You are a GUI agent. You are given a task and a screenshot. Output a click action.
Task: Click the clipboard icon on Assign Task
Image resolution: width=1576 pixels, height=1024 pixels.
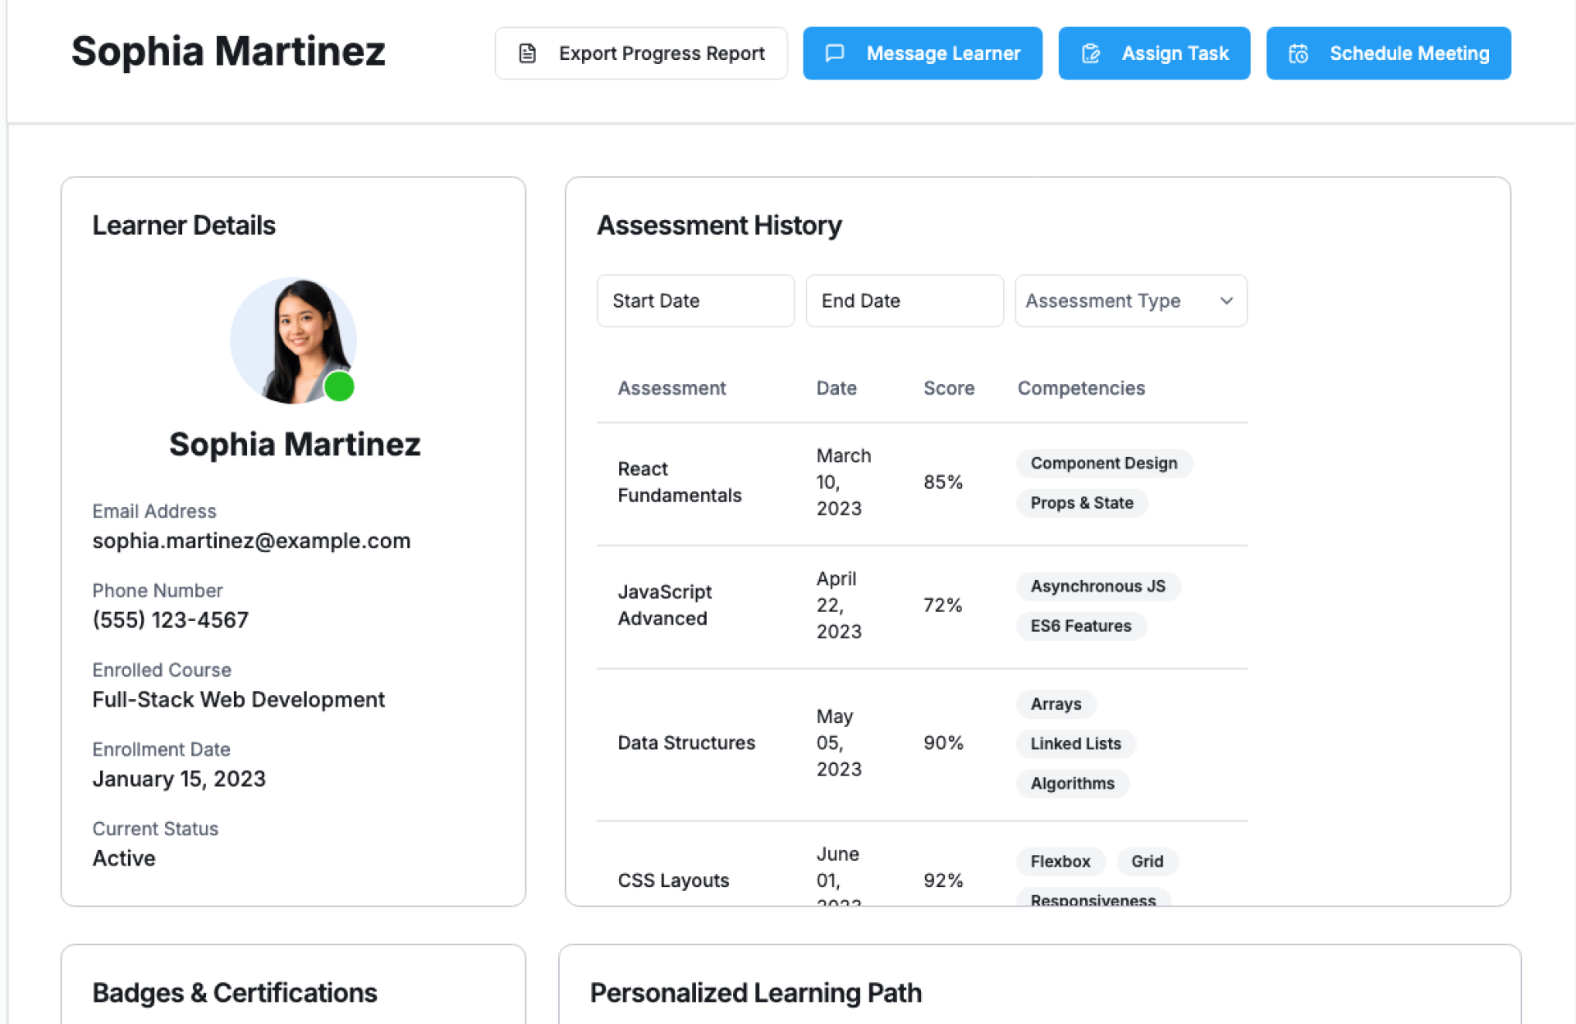click(x=1091, y=53)
